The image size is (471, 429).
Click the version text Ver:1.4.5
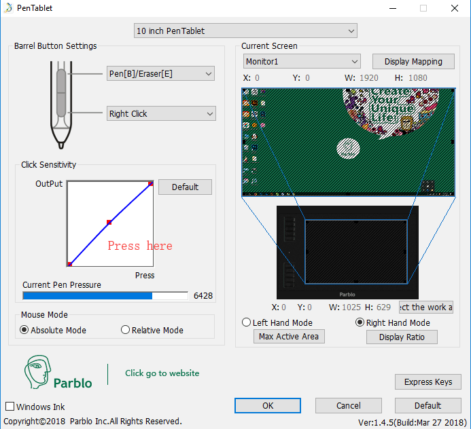(413, 422)
